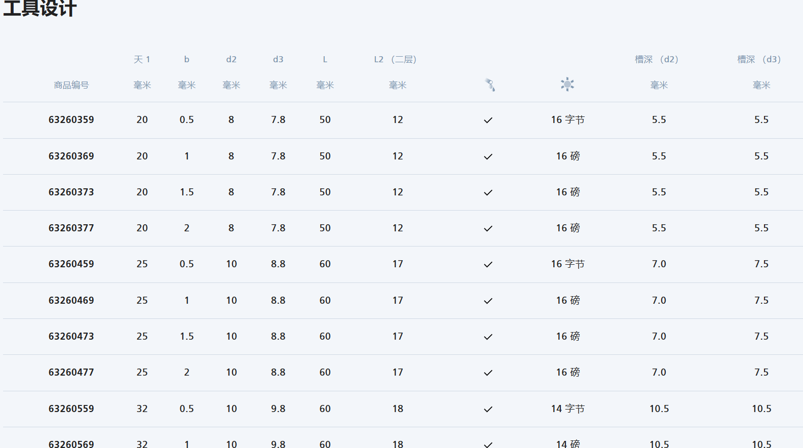Click the 槽深 (d3) column header

coord(759,59)
